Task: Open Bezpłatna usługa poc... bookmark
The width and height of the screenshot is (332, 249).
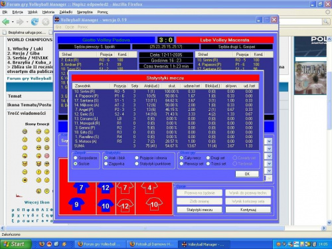Action: point(25,33)
